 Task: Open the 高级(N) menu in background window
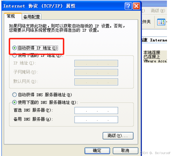click(x=158, y=11)
